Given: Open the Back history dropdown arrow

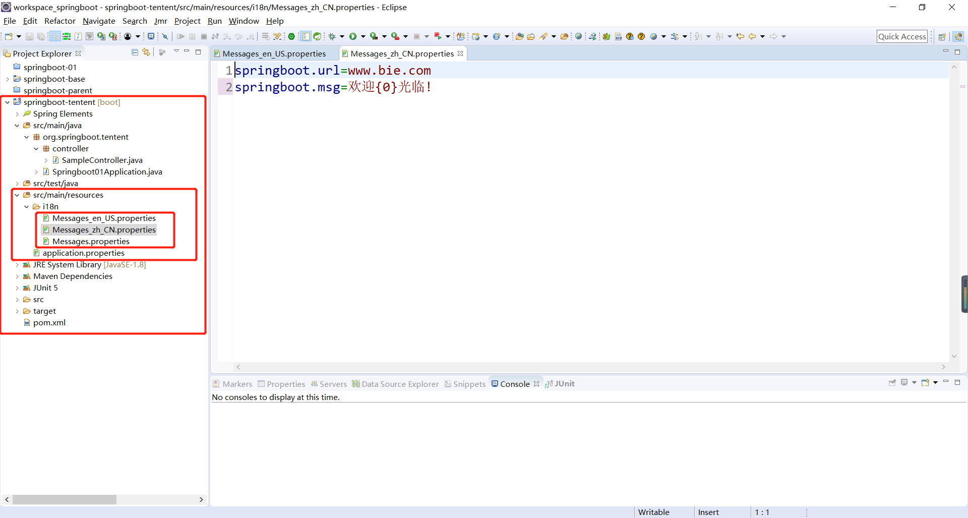Looking at the screenshot, I should click(762, 36).
